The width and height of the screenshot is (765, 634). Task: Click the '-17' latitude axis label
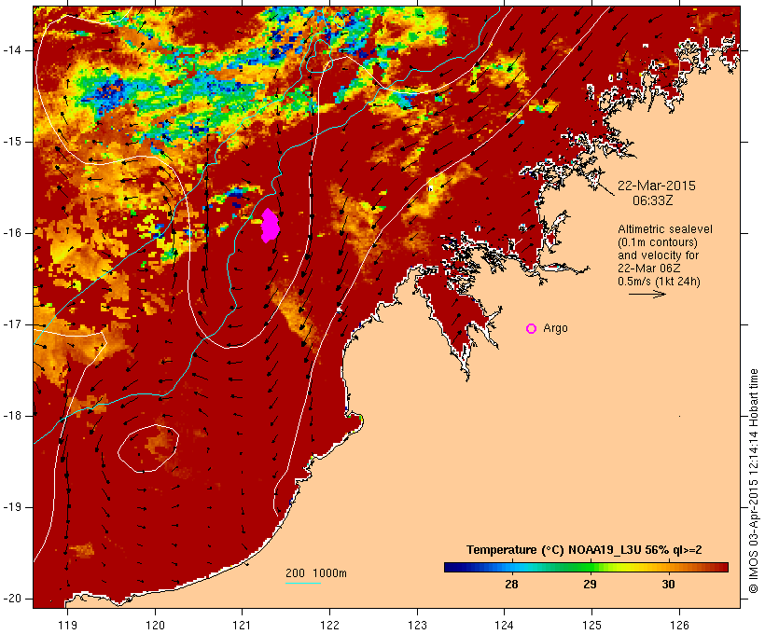click(11, 324)
